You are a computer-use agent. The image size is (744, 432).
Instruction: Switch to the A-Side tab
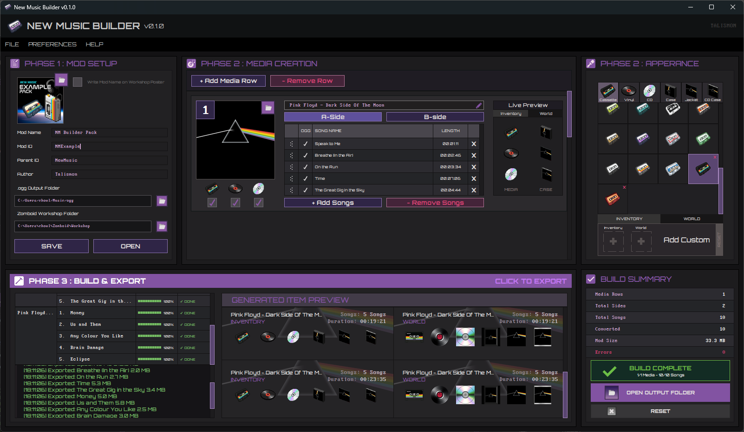click(x=333, y=117)
